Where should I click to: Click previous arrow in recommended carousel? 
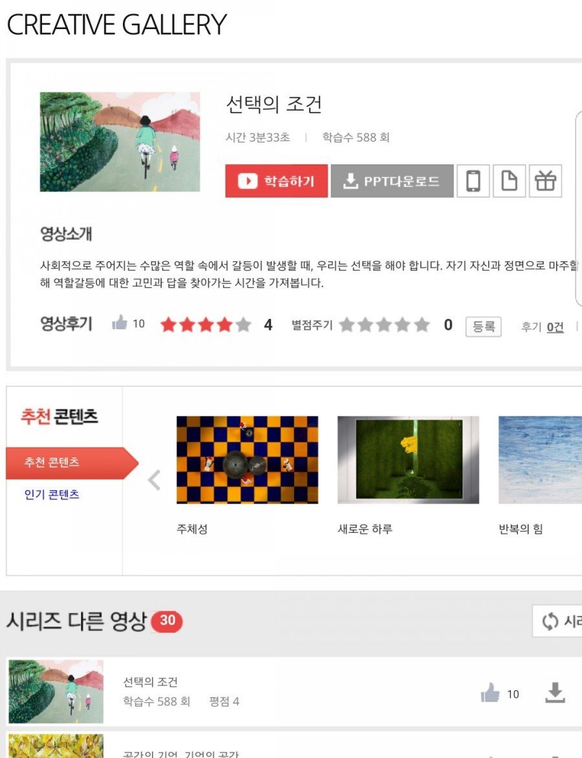[154, 479]
